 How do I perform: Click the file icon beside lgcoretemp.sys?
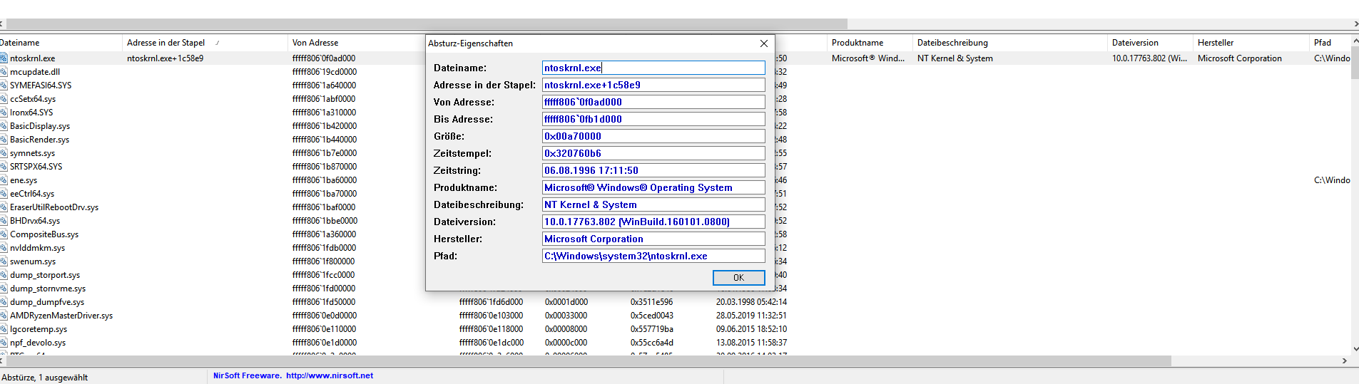click(x=4, y=329)
